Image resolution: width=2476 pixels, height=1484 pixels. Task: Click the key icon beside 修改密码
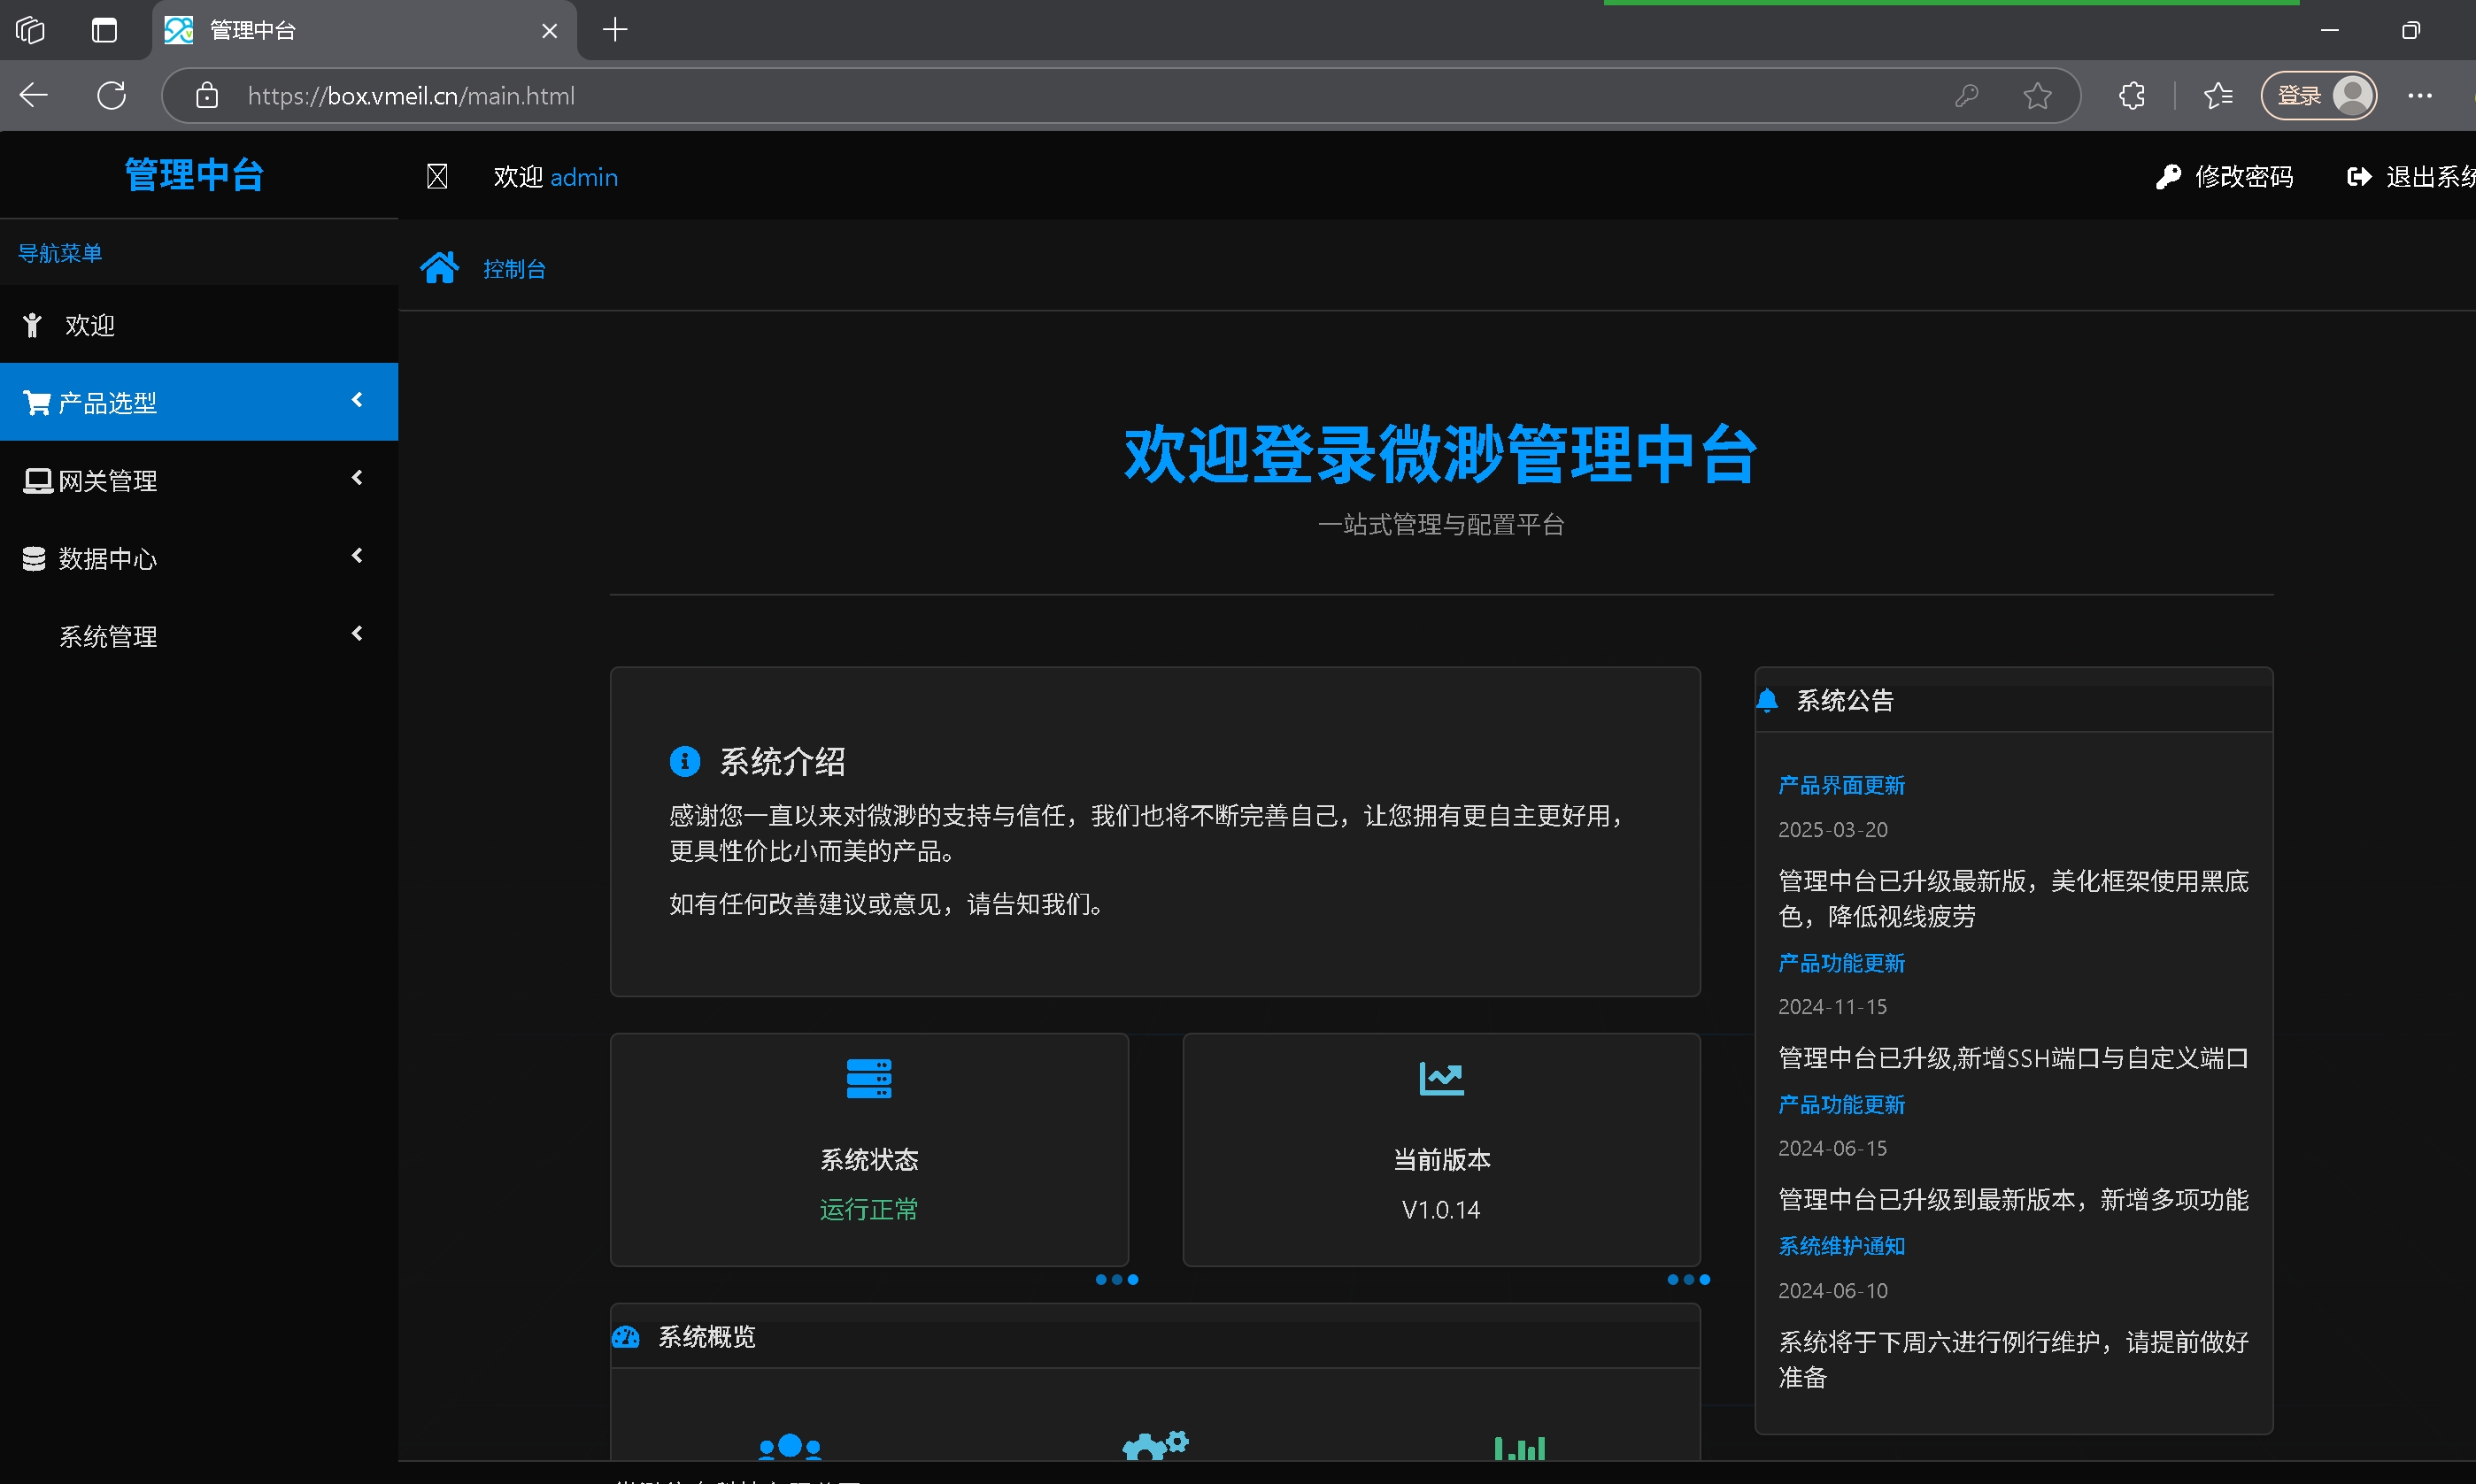coord(2167,176)
